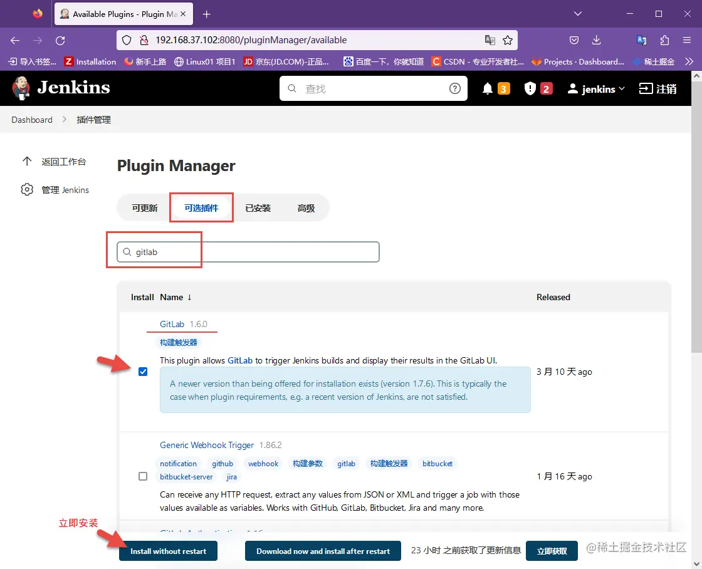This screenshot has height=569, width=702.
Task: Switch to the 高级 tab
Action: tap(306, 208)
